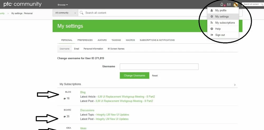Viewport: 264px width, 130px height.
Task: Click the Username input field
Action: click(x=159, y=67)
